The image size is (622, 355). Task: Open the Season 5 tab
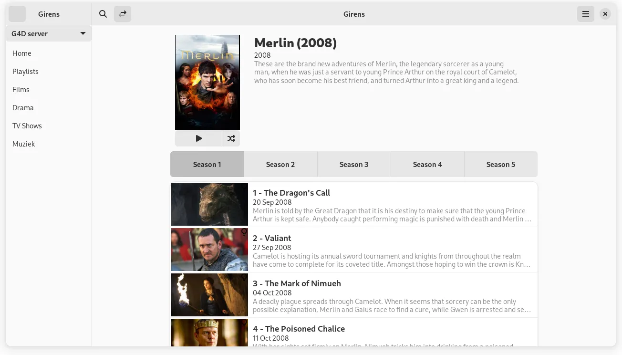500,164
